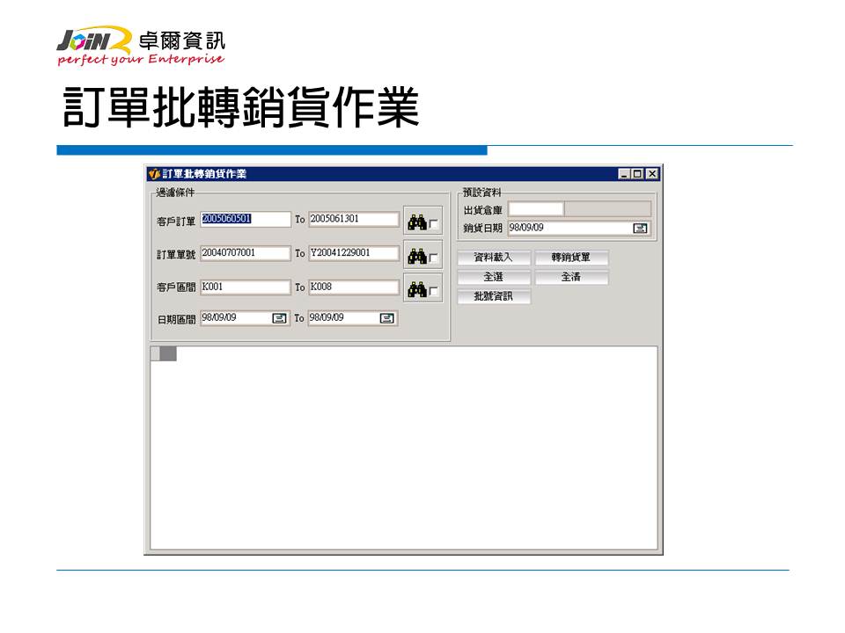
Task: Open 批號資訊 via its button
Action: point(494,297)
